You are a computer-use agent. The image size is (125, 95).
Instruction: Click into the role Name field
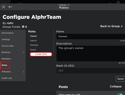(91, 36)
